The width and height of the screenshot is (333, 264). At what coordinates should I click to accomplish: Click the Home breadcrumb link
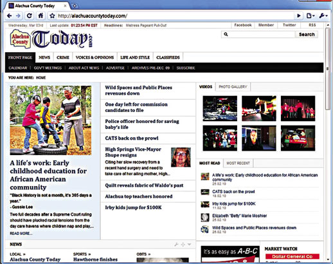point(40,78)
